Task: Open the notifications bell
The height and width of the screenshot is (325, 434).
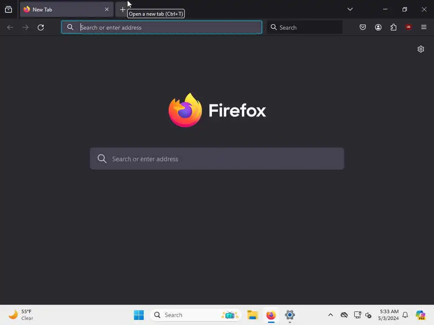Action: (405, 315)
